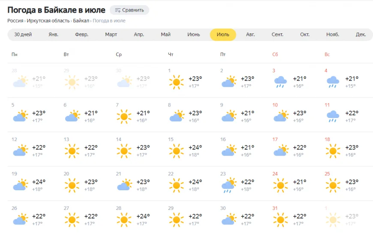Click the partly cloudy icon for July 30

pos(229,219)
